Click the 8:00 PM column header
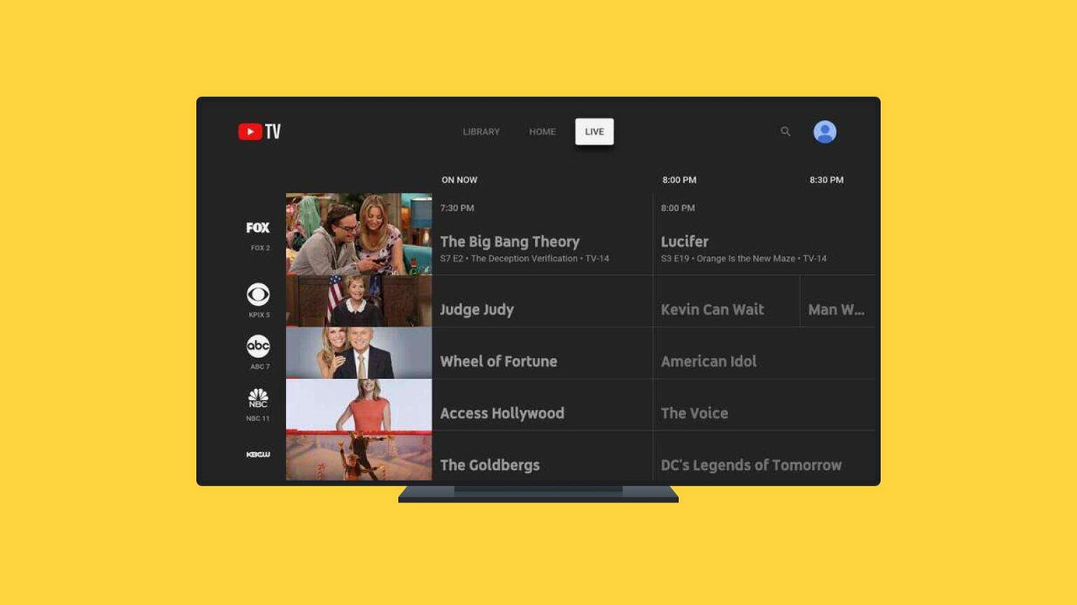Screen dimensions: 1077x605 point(679,180)
